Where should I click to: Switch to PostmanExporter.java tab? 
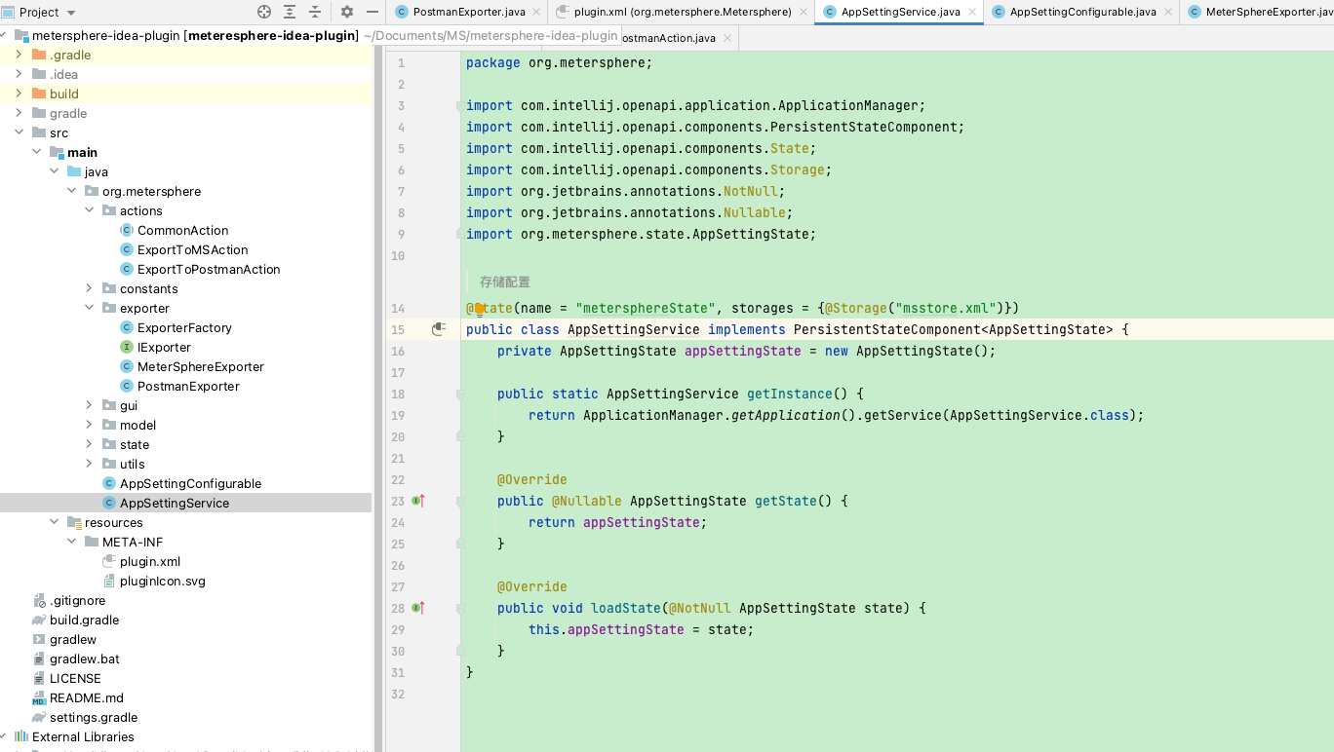[469, 12]
